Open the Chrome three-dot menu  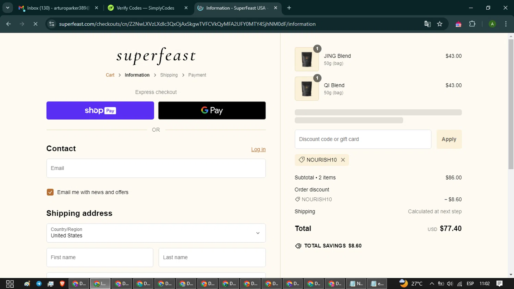pos(506,24)
